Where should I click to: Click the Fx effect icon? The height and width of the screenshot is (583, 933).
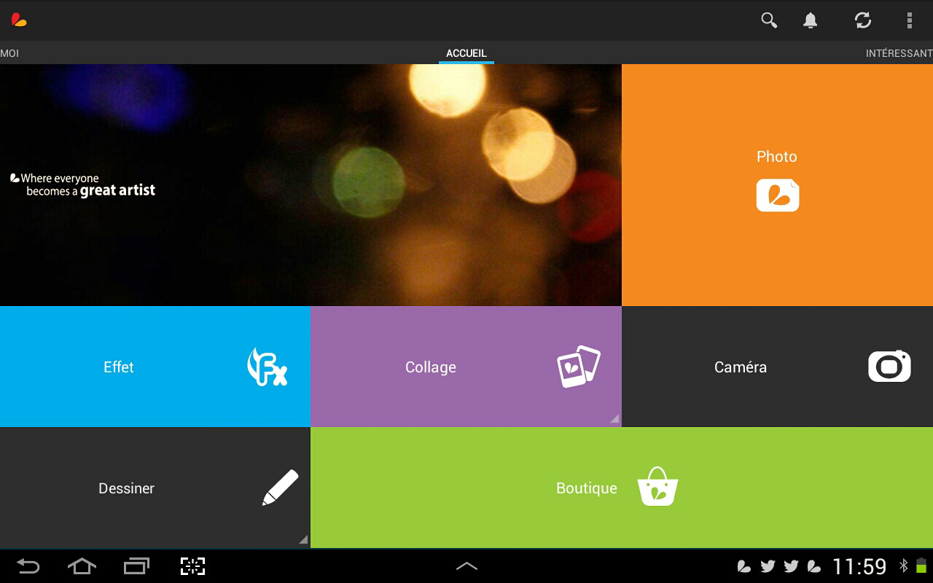268,367
